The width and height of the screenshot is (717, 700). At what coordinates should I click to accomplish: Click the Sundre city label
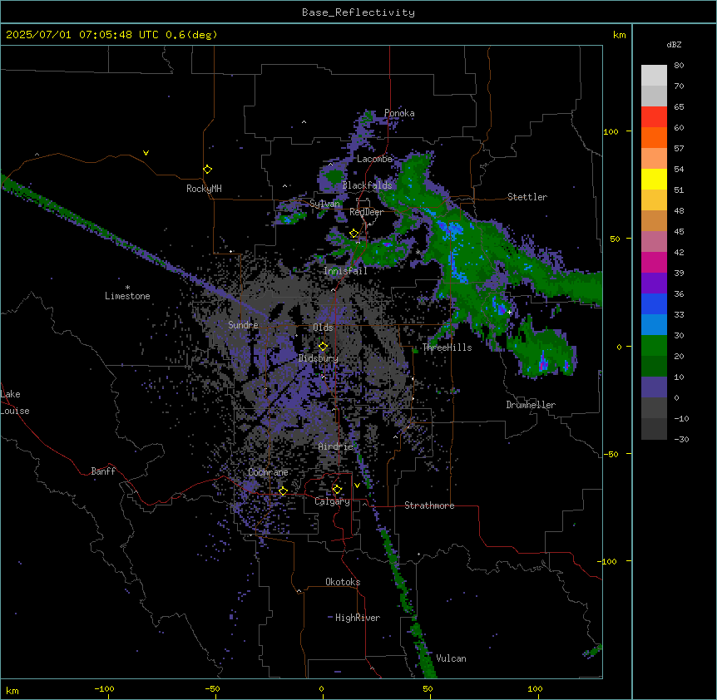(x=243, y=325)
